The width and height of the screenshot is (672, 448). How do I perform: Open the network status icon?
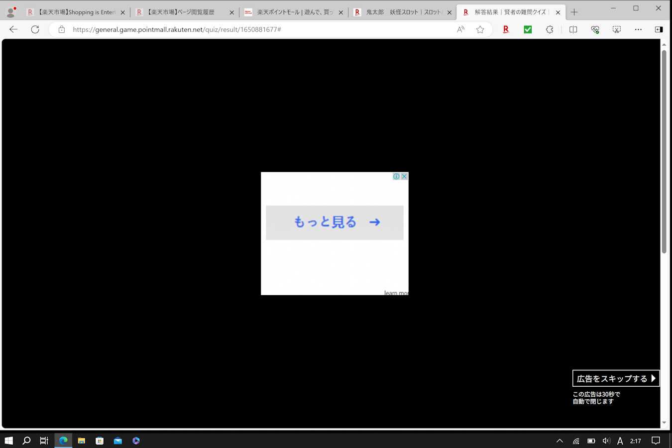coord(576,441)
